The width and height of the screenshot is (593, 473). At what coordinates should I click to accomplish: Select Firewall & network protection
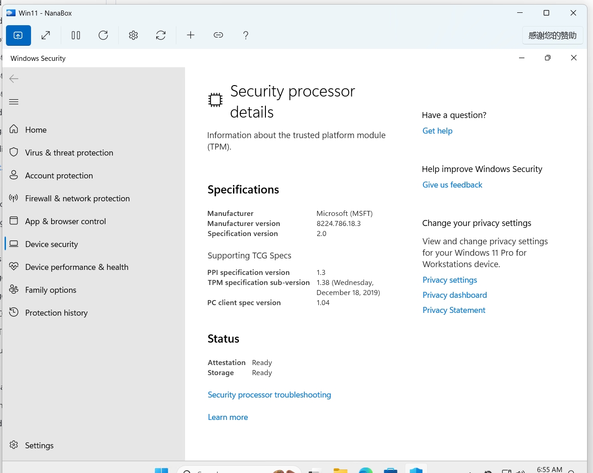coord(94,198)
